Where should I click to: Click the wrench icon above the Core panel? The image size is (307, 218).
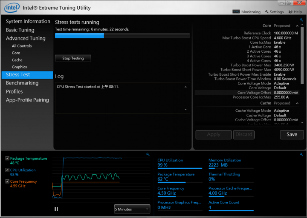pyautogui.click(x=301, y=20)
